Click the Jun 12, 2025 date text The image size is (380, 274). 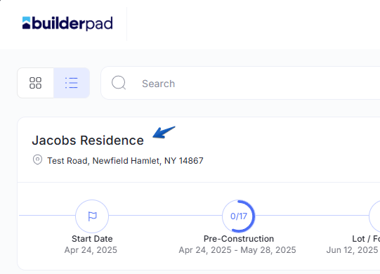(353, 250)
